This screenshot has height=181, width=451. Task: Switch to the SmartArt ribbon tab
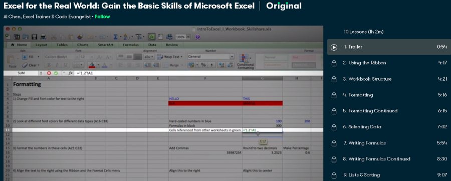pyautogui.click(x=105, y=45)
